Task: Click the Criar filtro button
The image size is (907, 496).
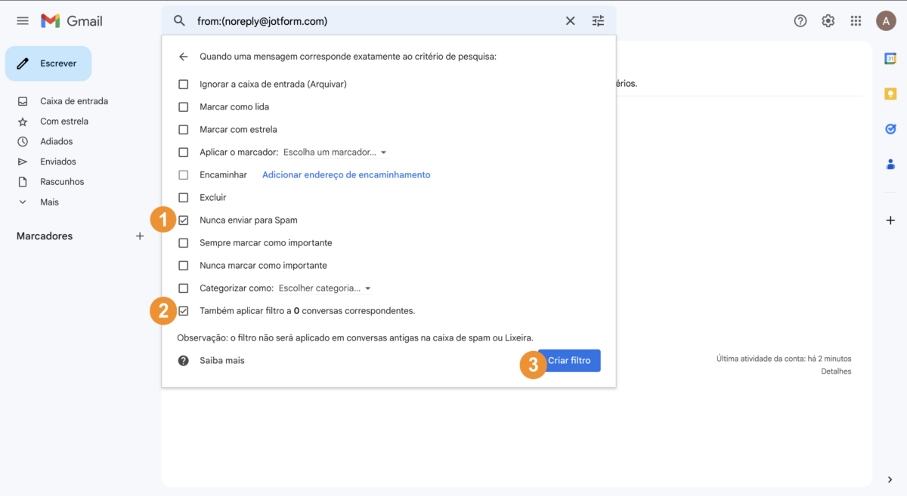Action: pos(569,361)
